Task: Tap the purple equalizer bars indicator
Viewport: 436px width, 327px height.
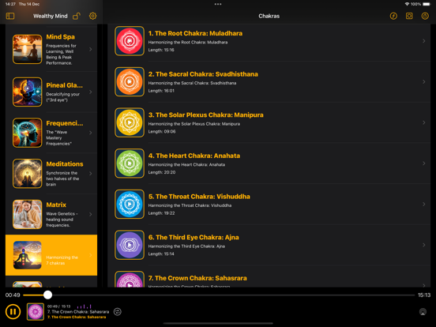Action: pos(85,306)
